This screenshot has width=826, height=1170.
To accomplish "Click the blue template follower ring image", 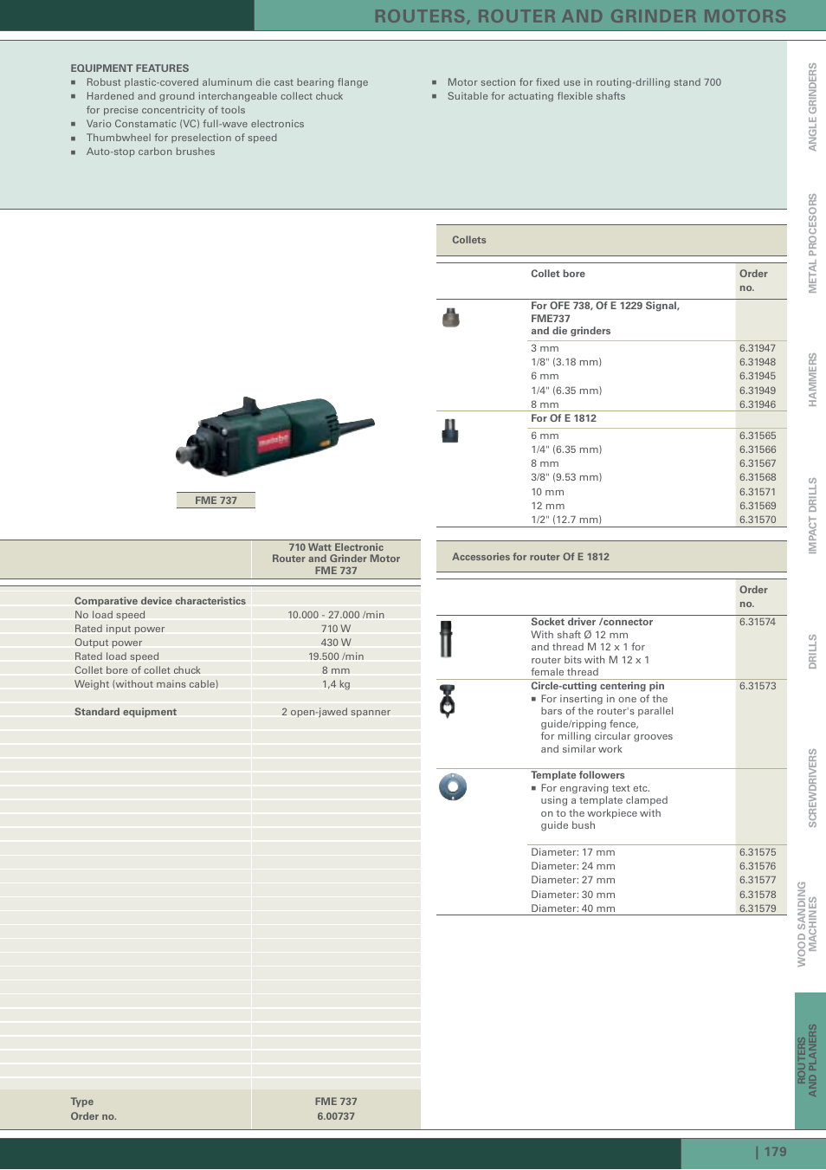I will pyautogui.click(x=453, y=786).
